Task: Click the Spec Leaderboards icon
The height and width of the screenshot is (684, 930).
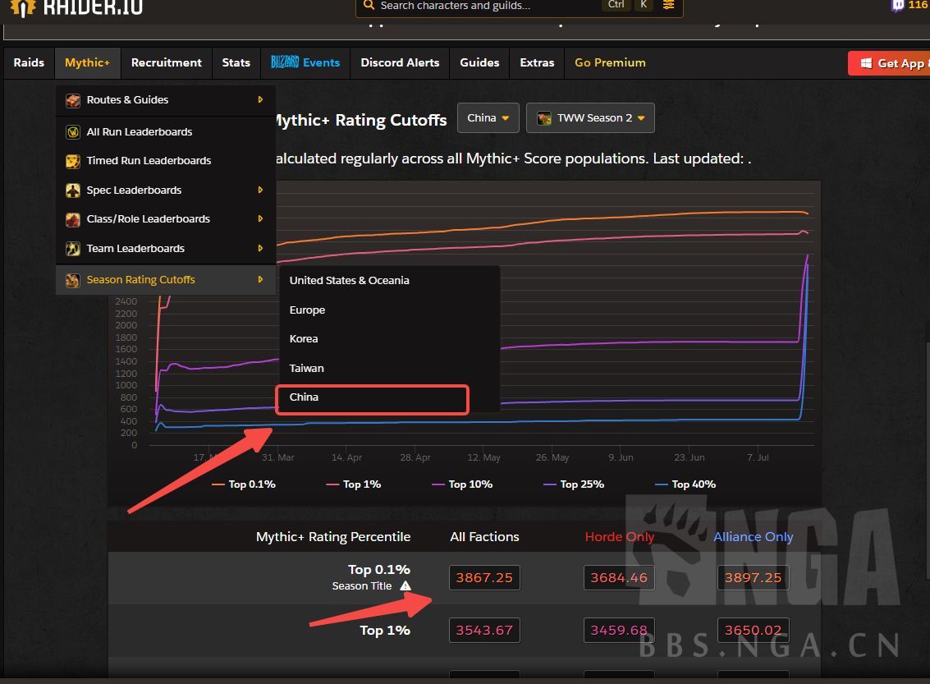Action: 73,191
